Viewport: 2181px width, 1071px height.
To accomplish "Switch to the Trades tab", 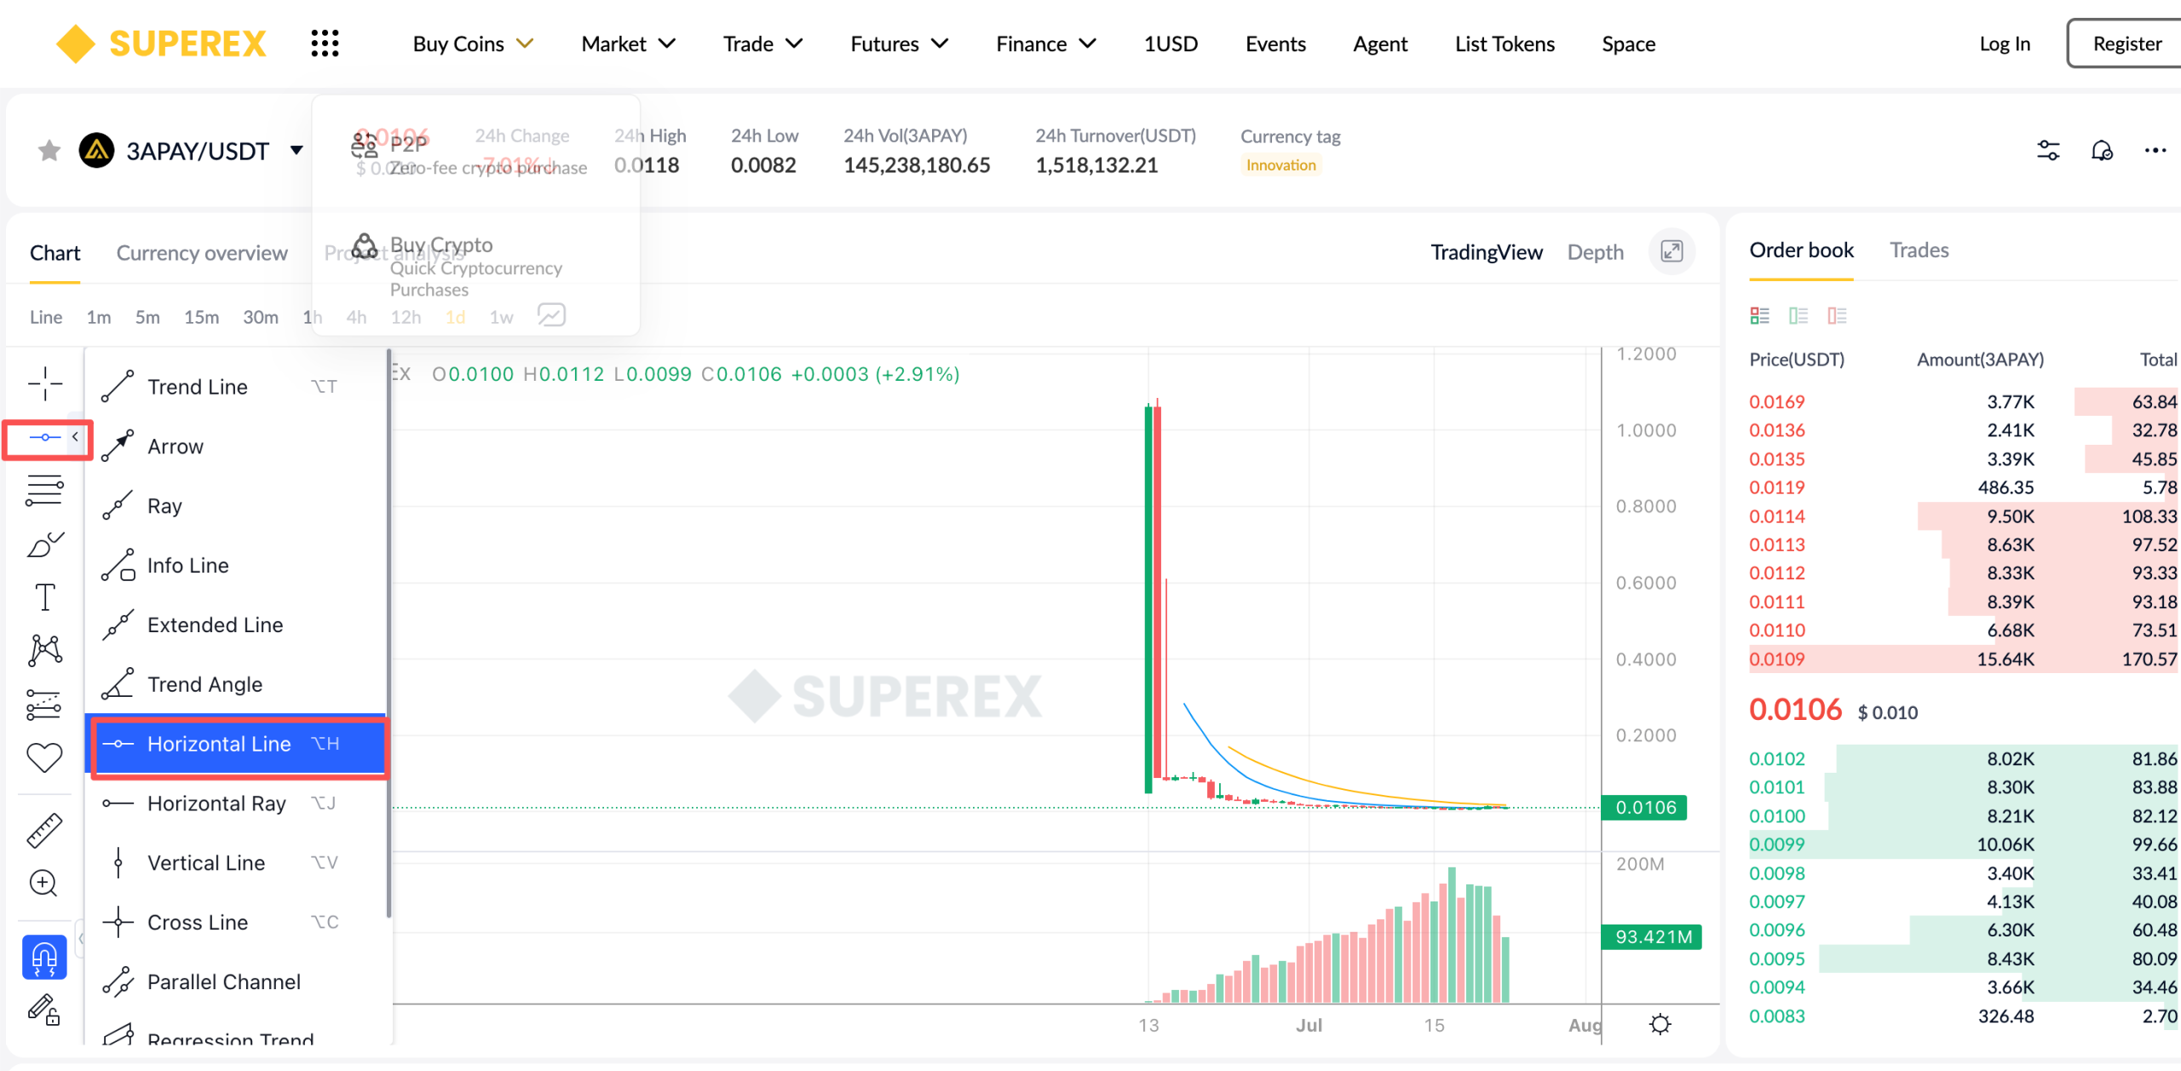I will pos(1919,250).
